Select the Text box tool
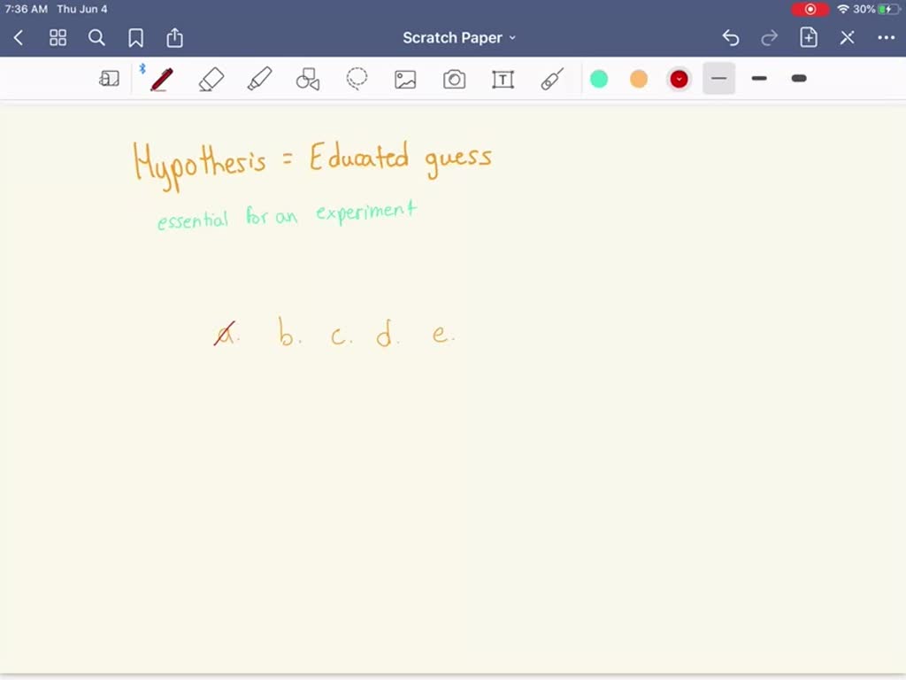Screen dimensions: 906x680 click(503, 80)
